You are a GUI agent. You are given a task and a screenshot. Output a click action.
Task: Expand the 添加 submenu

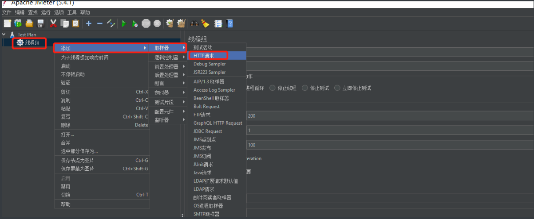pos(102,48)
